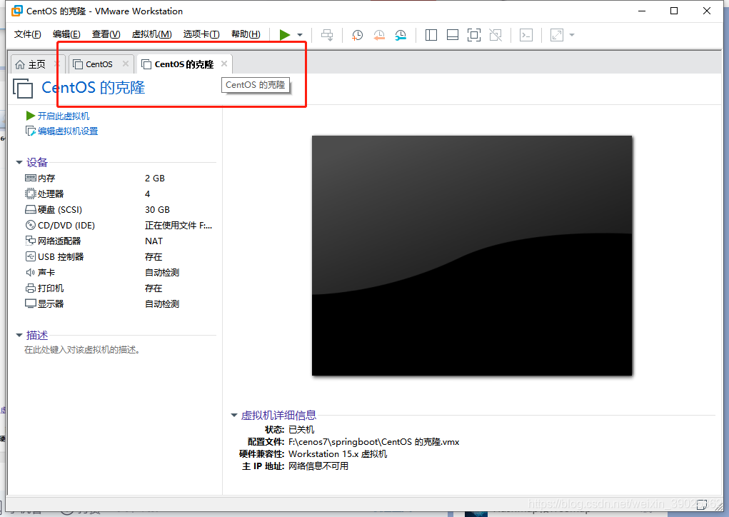729x517 pixels.
Task: Click the memory value 2 GB
Action: [x=155, y=178]
